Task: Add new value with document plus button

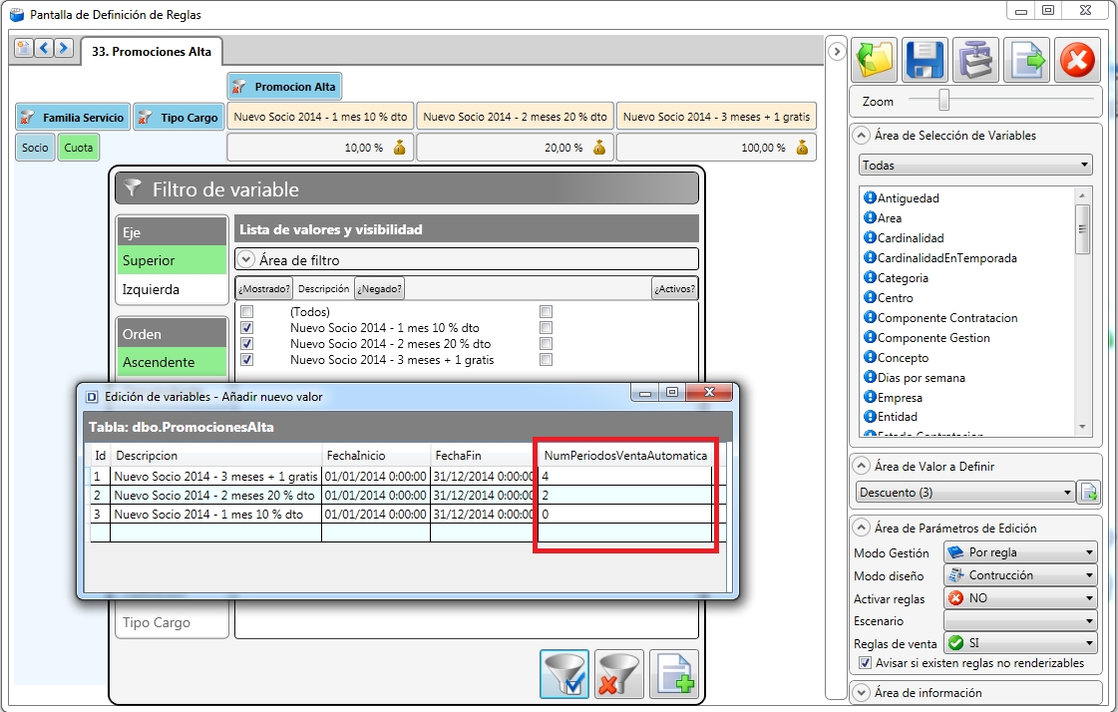Action: click(674, 673)
